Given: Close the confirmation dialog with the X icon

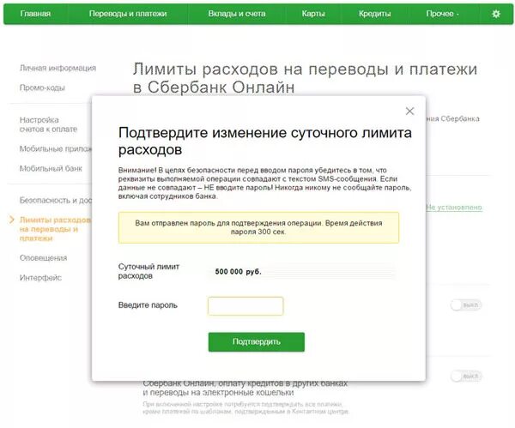Looking at the screenshot, I should (x=409, y=111).
